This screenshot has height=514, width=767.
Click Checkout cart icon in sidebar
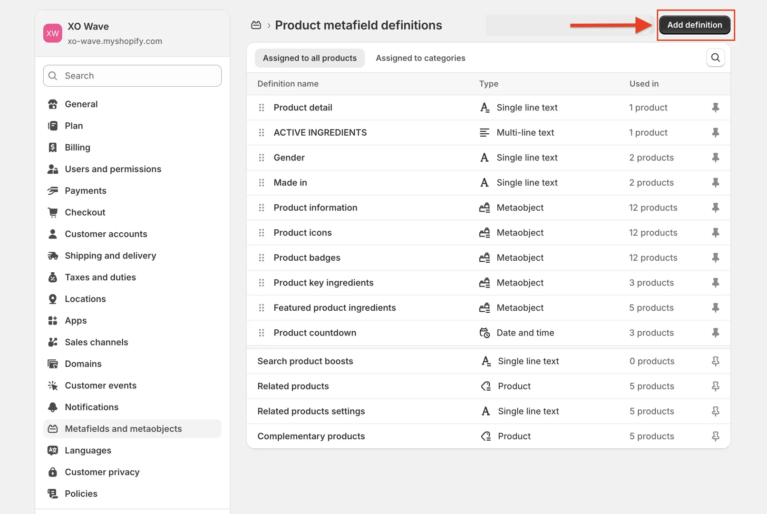tap(53, 212)
